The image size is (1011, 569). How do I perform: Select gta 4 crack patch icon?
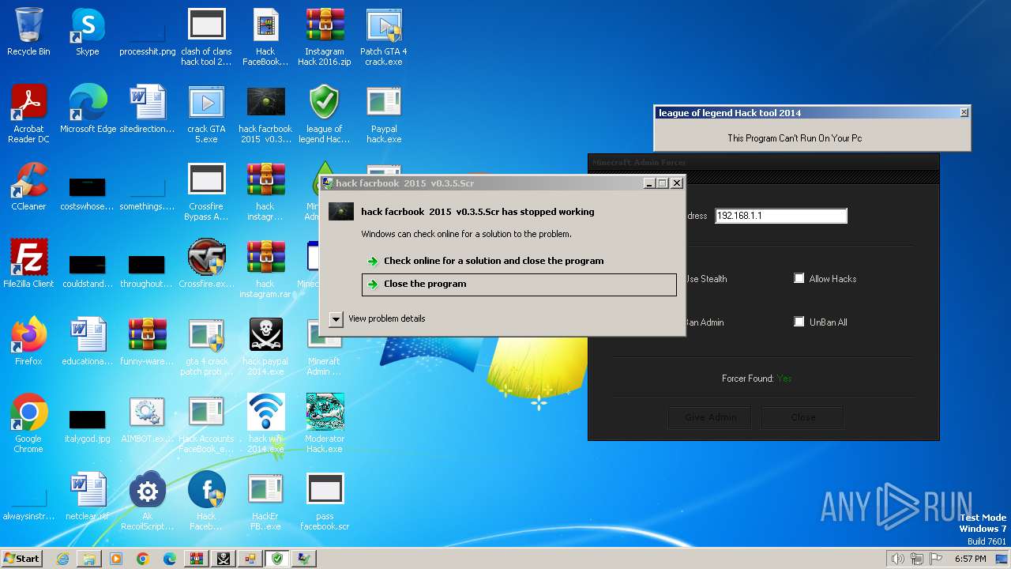206,347
